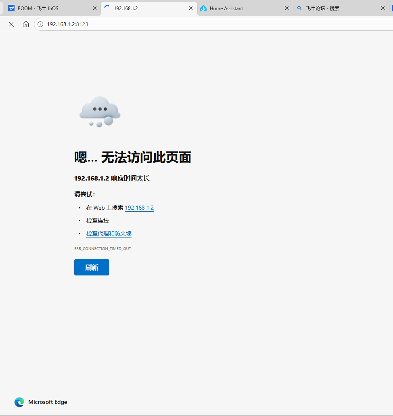
Task: Click the 嗯… 无法访问此页面 heading
Action: (133, 158)
